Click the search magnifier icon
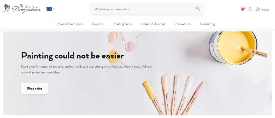Screen dimensions: 275x118 click(198, 9)
